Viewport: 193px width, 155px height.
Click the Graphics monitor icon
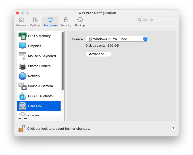click(x=22, y=46)
